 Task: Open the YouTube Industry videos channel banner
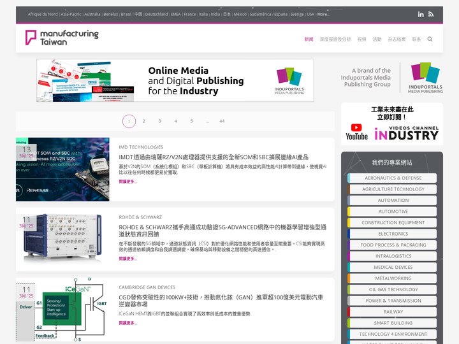[x=392, y=124]
